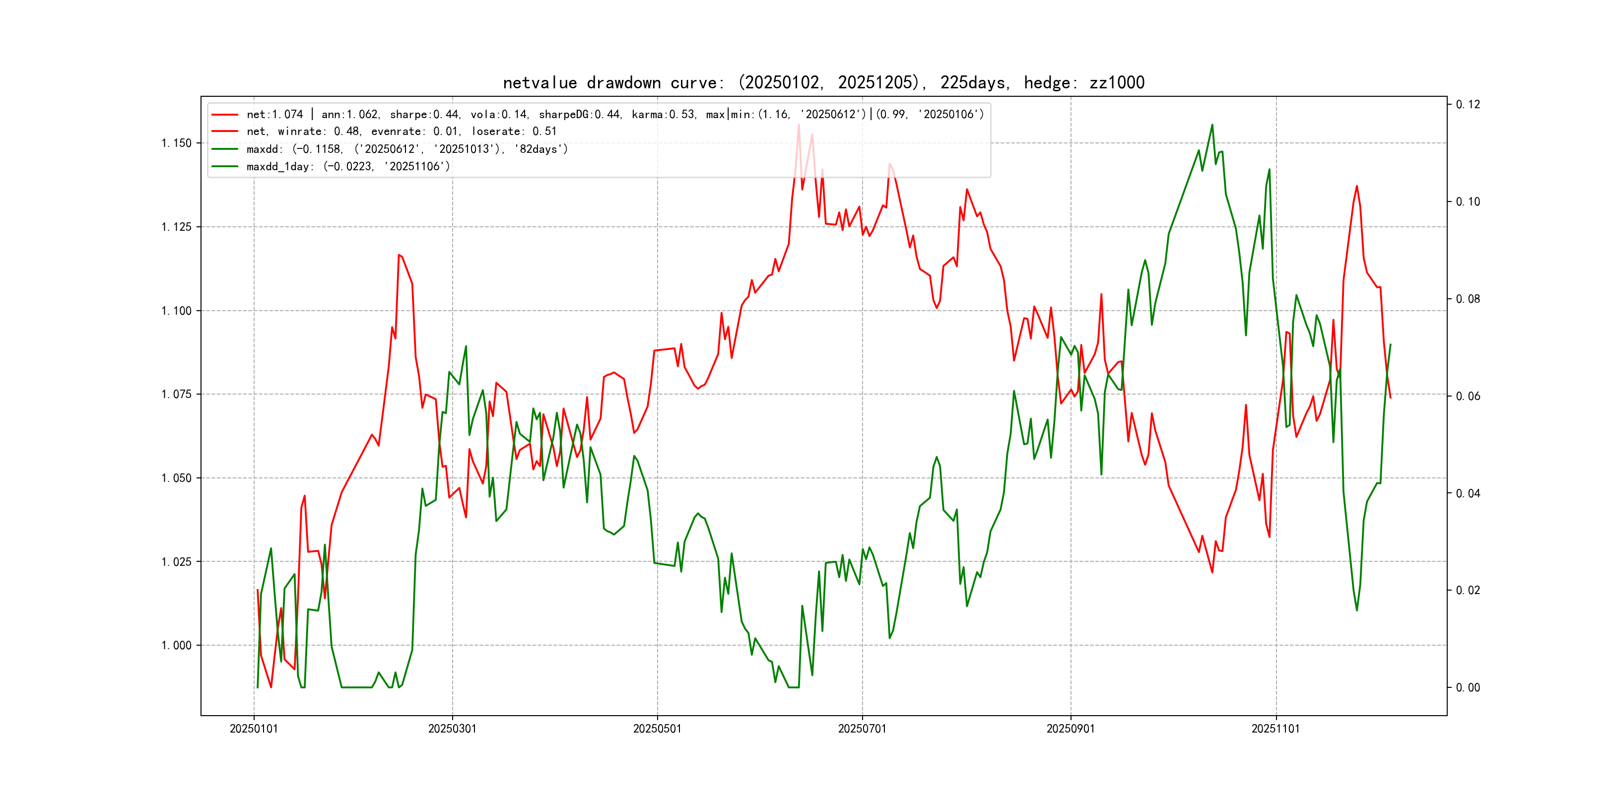Click the 1.000 left axis label
Image resolution: width=1608 pixels, height=804 pixels.
[x=176, y=646]
